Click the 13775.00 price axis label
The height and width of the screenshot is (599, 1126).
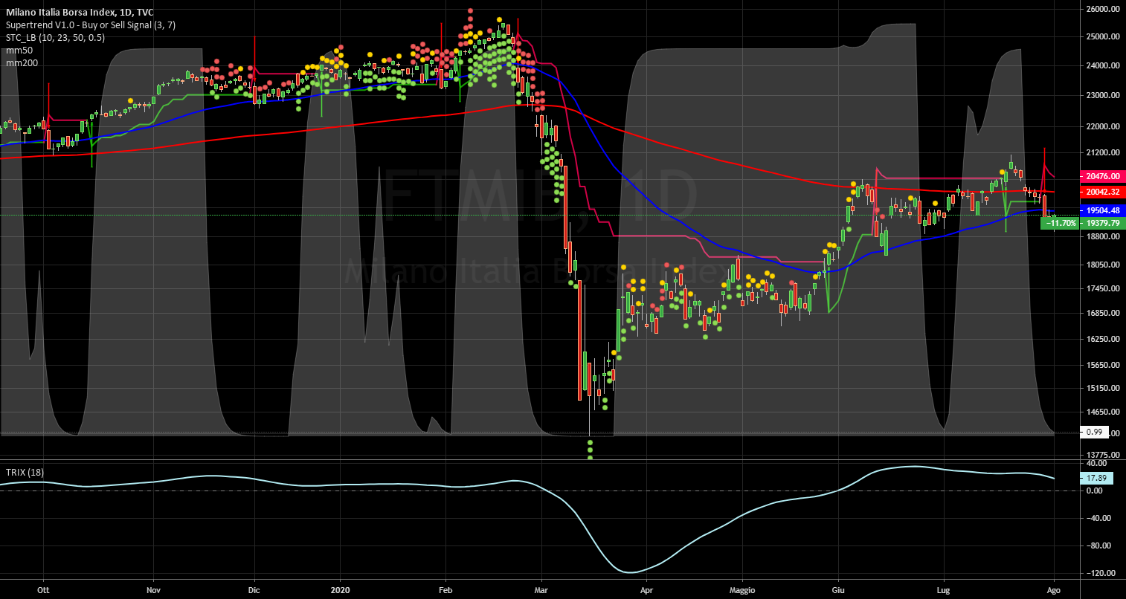click(1102, 454)
